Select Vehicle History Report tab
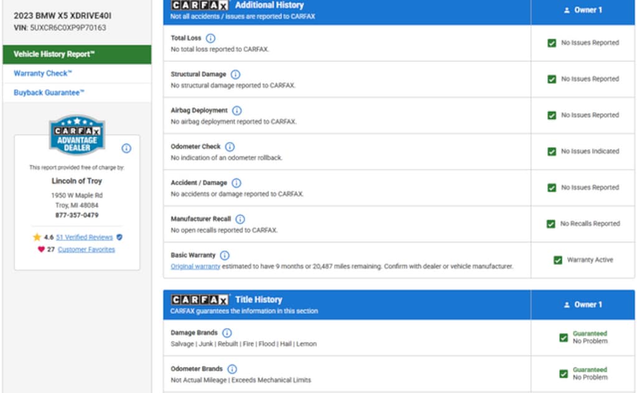Screen dimensions: 637x393 [x=77, y=54]
